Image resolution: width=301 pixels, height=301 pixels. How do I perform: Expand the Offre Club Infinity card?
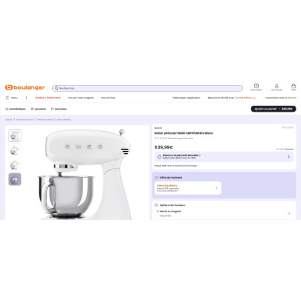(188, 188)
